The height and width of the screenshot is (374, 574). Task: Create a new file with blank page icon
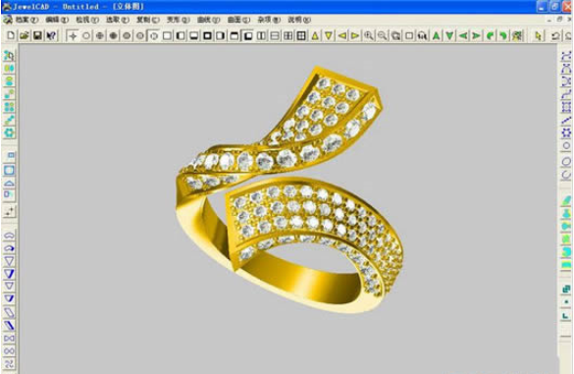11,35
